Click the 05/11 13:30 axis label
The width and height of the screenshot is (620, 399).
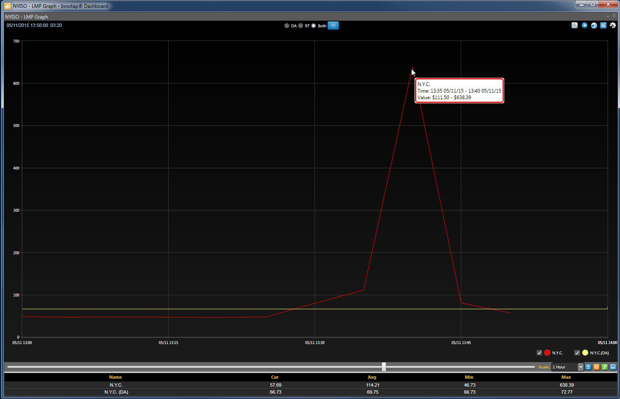[315, 343]
